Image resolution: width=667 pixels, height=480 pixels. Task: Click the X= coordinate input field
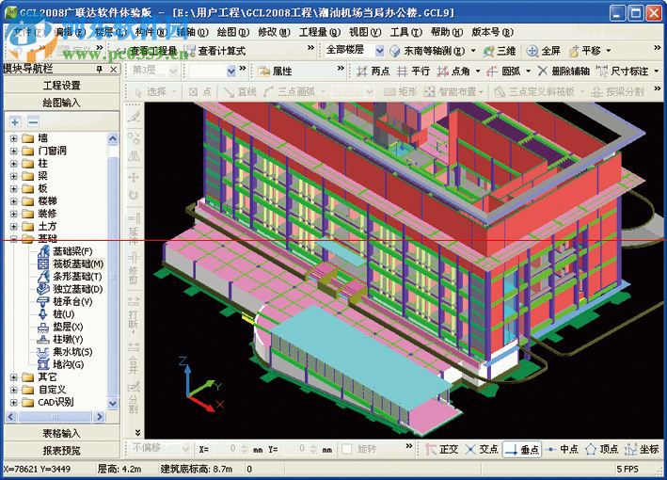pyautogui.click(x=226, y=449)
